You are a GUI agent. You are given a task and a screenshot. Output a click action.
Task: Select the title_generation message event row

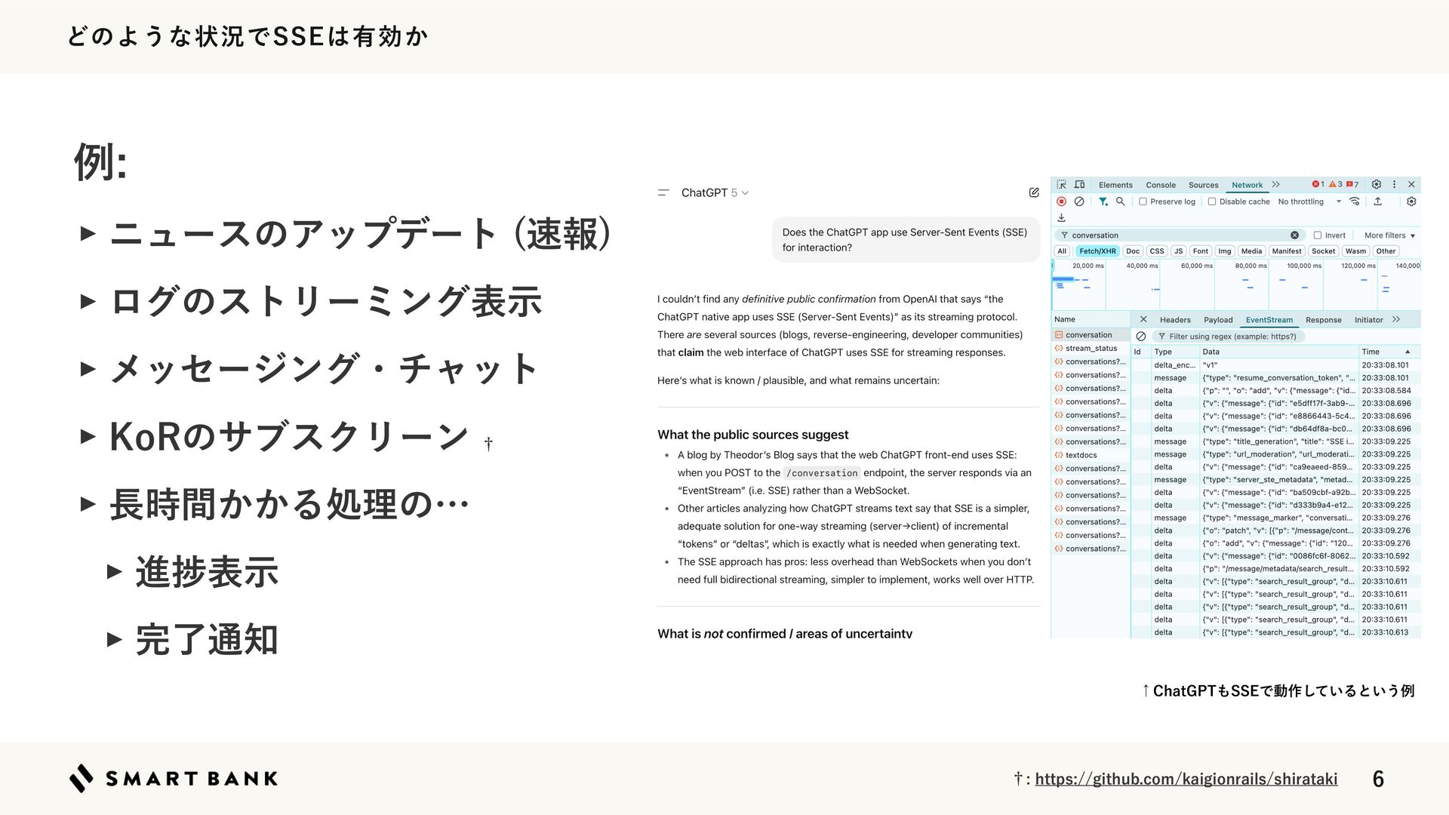pos(1275,441)
